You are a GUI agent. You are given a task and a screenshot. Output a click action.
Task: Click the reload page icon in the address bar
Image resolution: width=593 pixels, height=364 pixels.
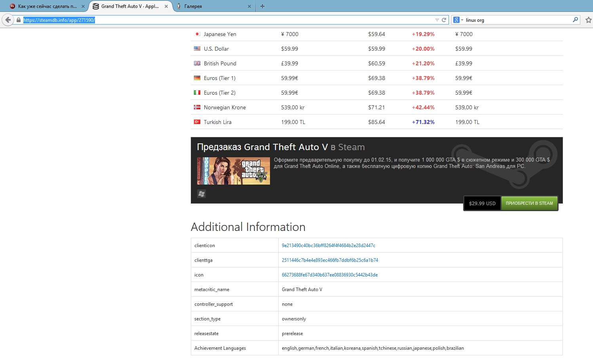(444, 20)
